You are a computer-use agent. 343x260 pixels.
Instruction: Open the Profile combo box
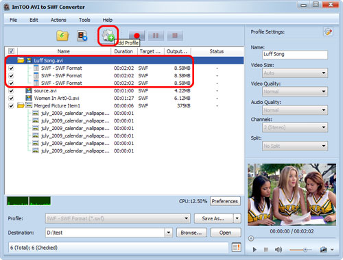(x=118, y=218)
